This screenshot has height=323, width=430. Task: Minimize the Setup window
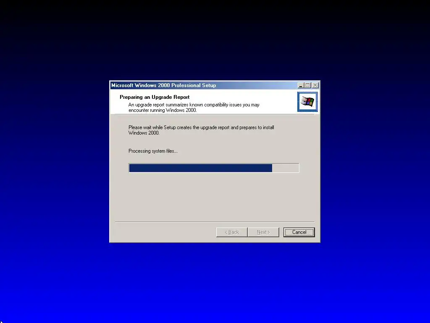301,85
